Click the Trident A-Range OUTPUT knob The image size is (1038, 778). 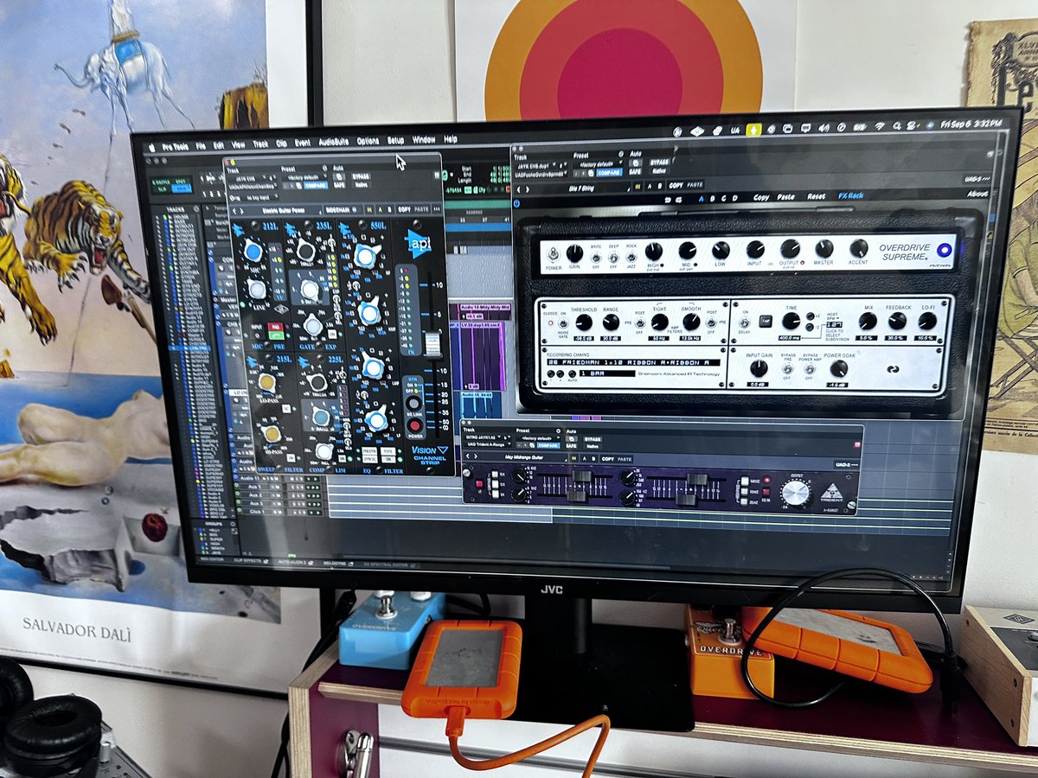(x=795, y=493)
